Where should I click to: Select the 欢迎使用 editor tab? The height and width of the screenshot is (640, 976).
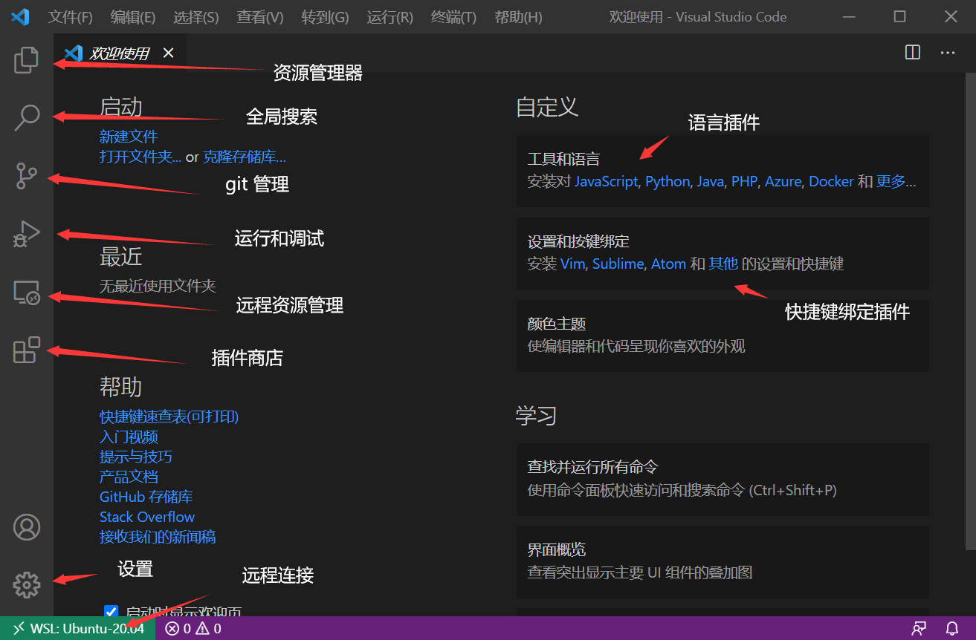click(119, 53)
